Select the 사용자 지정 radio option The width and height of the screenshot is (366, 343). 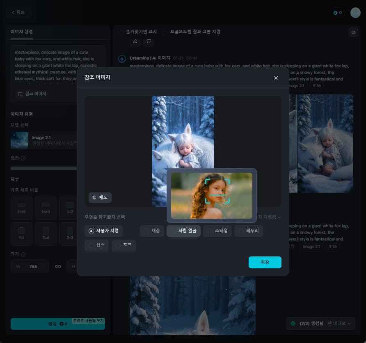coord(104,231)
